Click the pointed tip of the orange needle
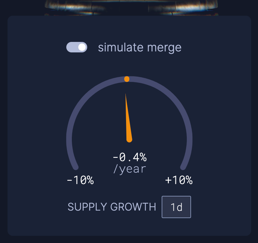The width and height of the screenshot is (258, 243). (126, 95)
